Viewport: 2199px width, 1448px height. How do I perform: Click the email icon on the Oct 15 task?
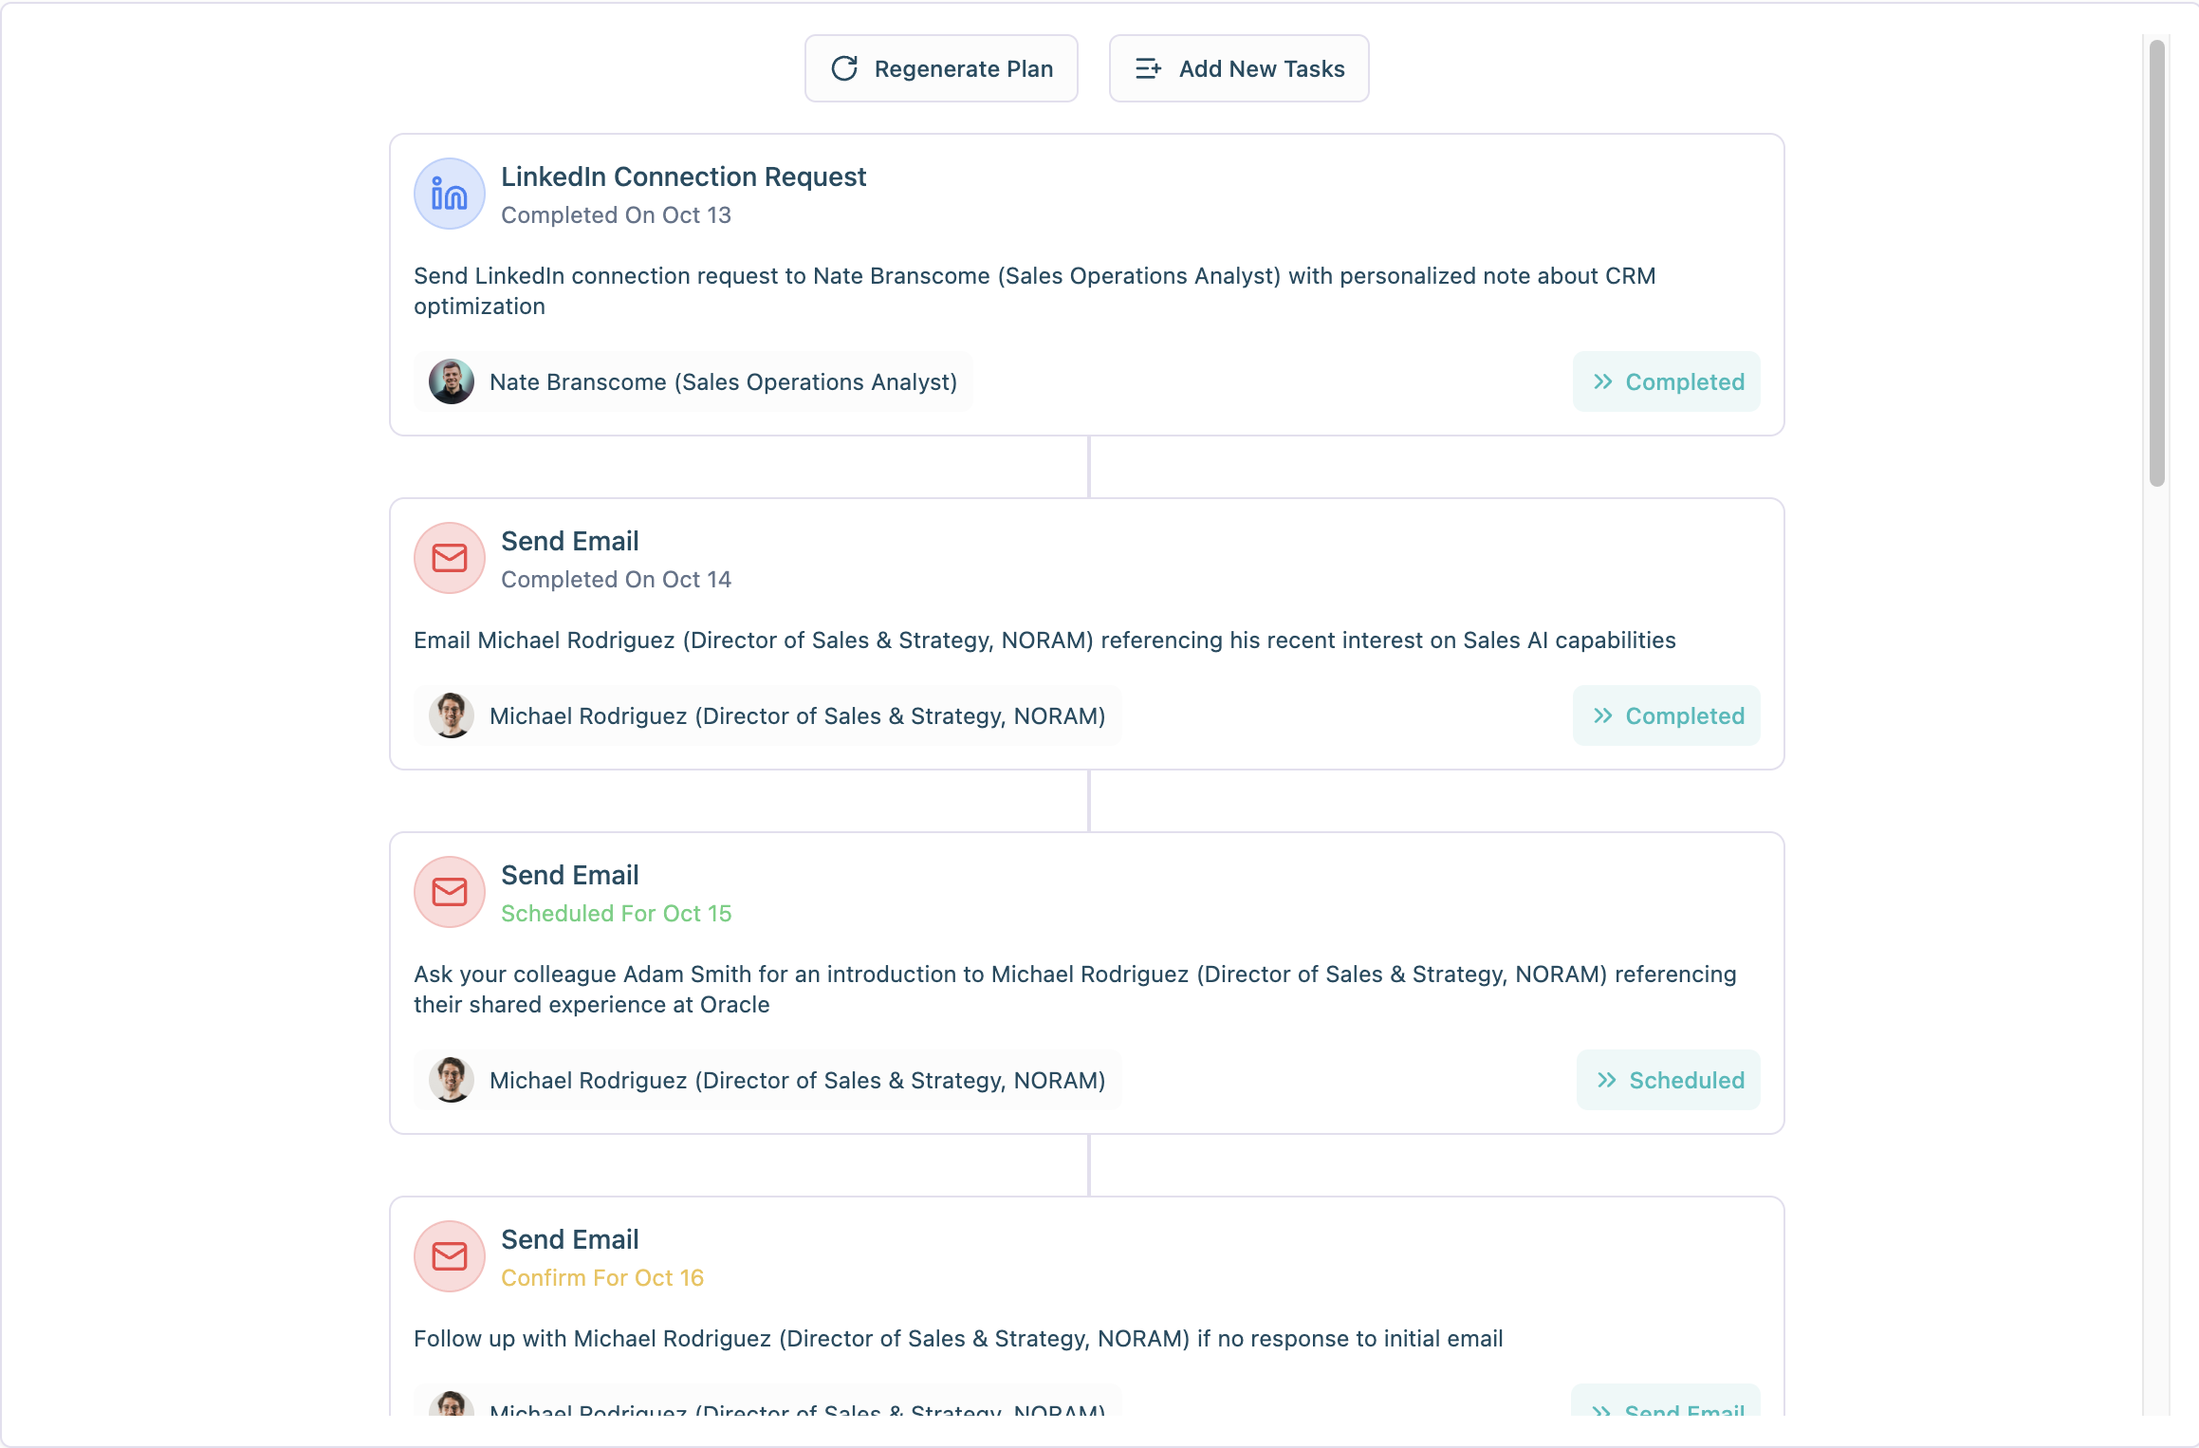(x=449, y=892)
